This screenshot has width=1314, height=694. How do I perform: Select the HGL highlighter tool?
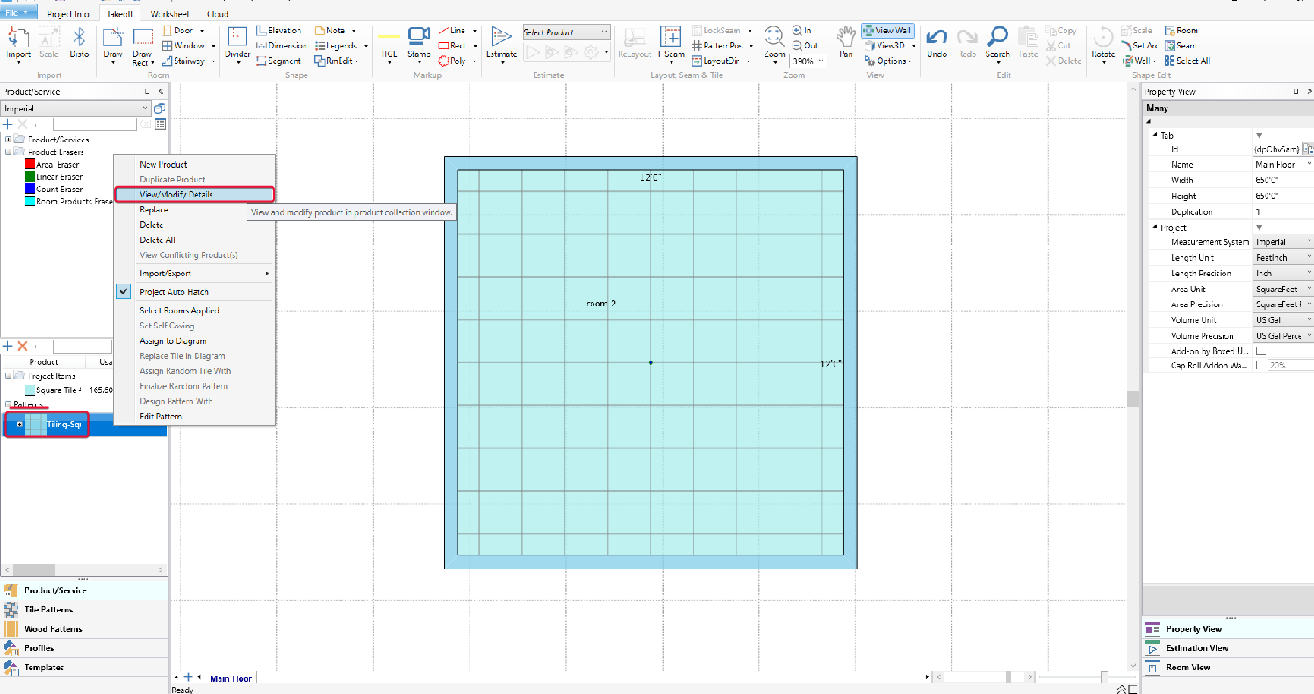(389, 43)
